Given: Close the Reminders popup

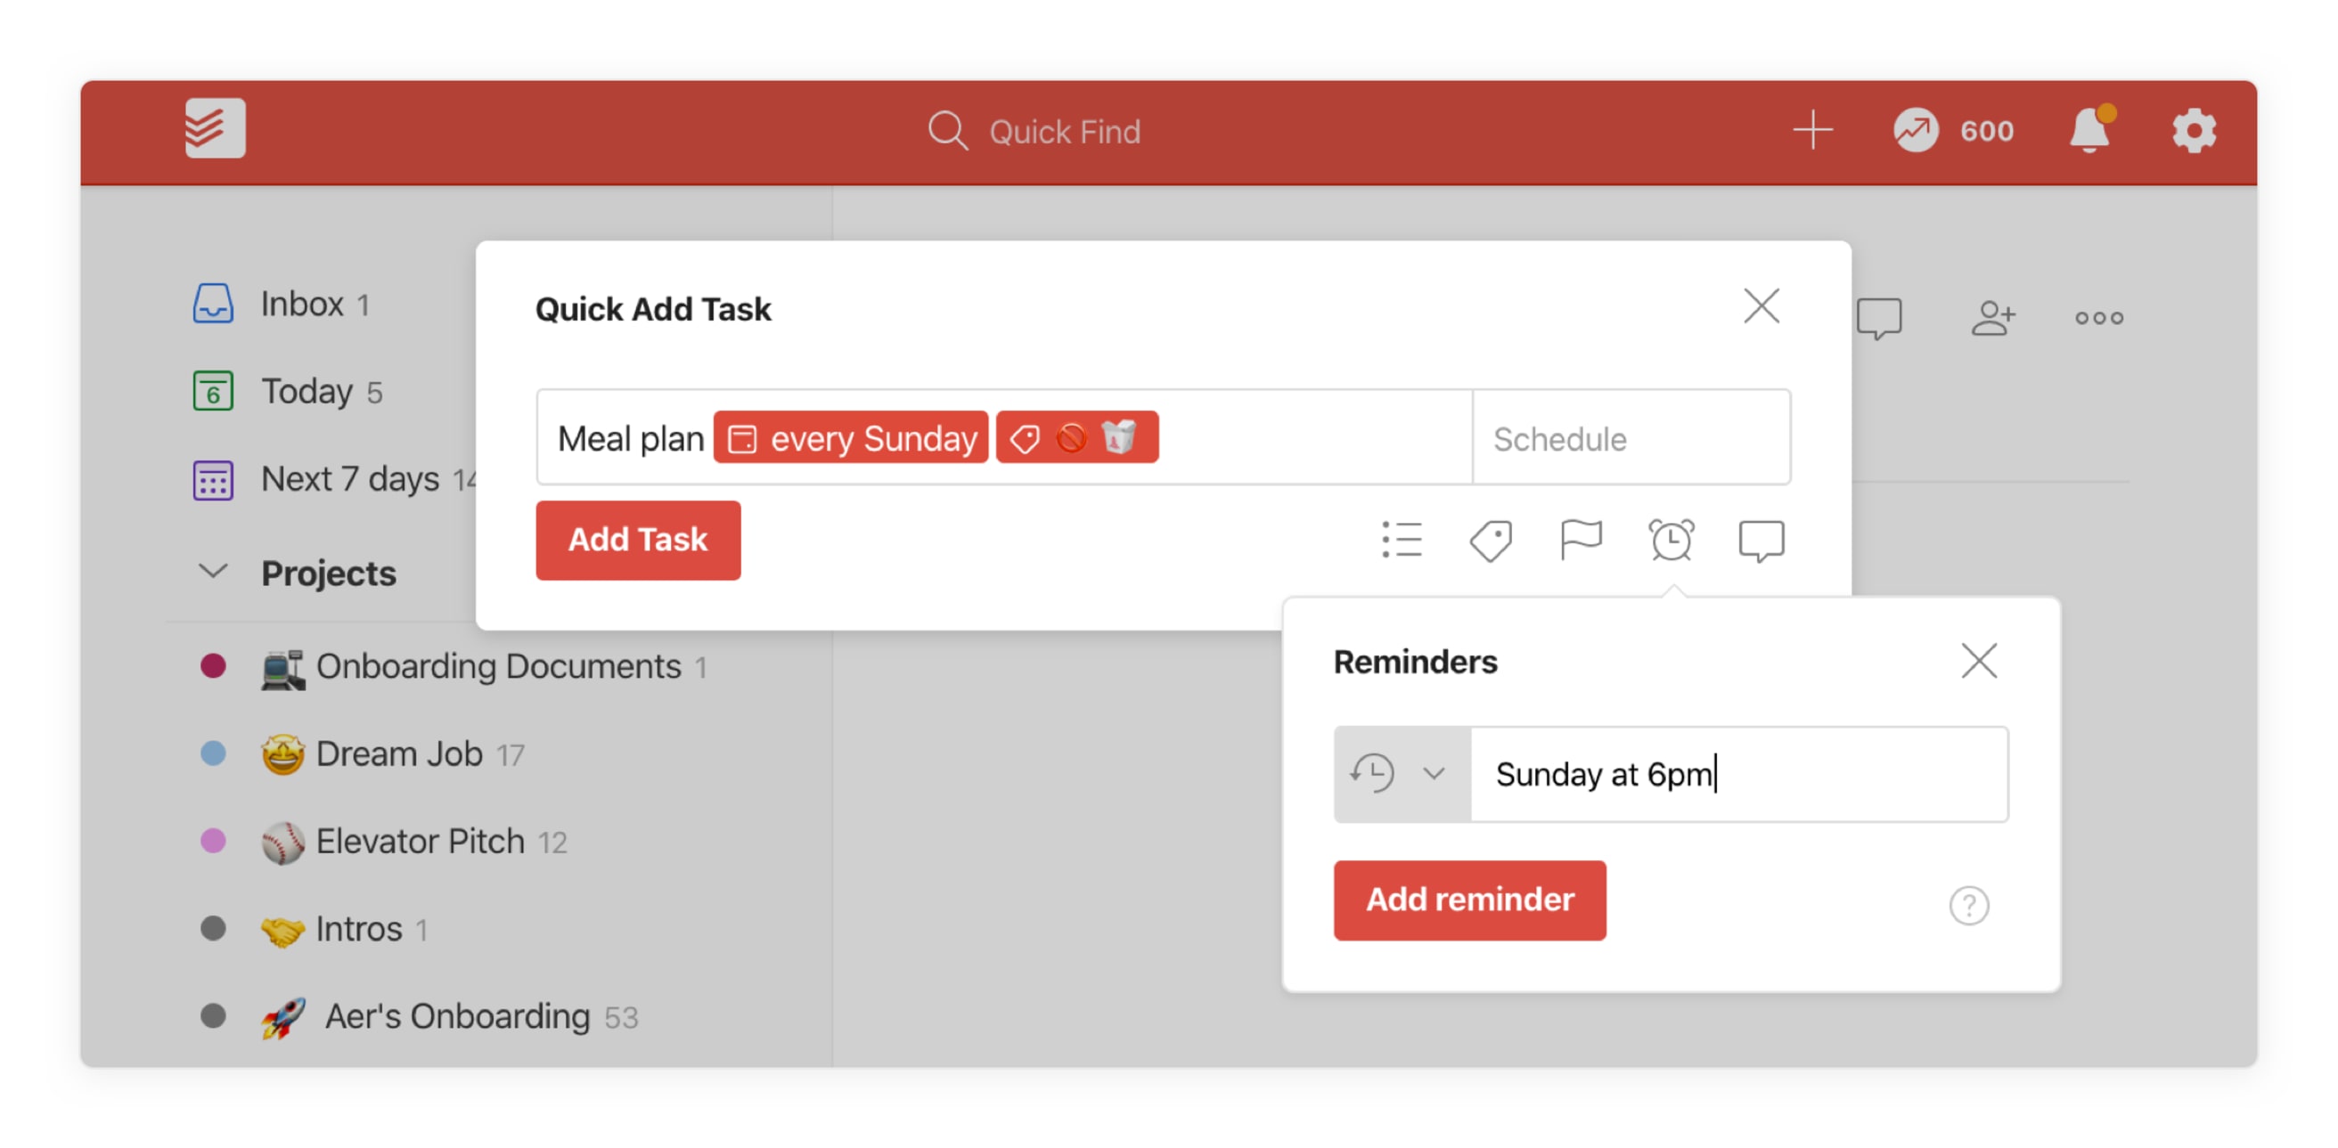Looking at the screenshot, I should click(1979, 661).
